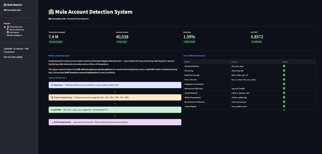Click the 'dormancy_days' feature cell

pos(256,66)
